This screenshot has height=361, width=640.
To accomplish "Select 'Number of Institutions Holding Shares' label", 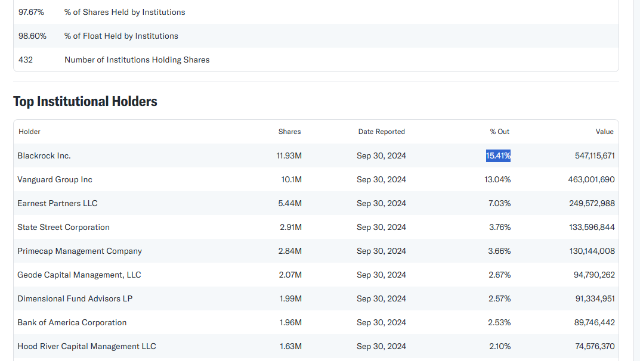I will click(137, 60).
